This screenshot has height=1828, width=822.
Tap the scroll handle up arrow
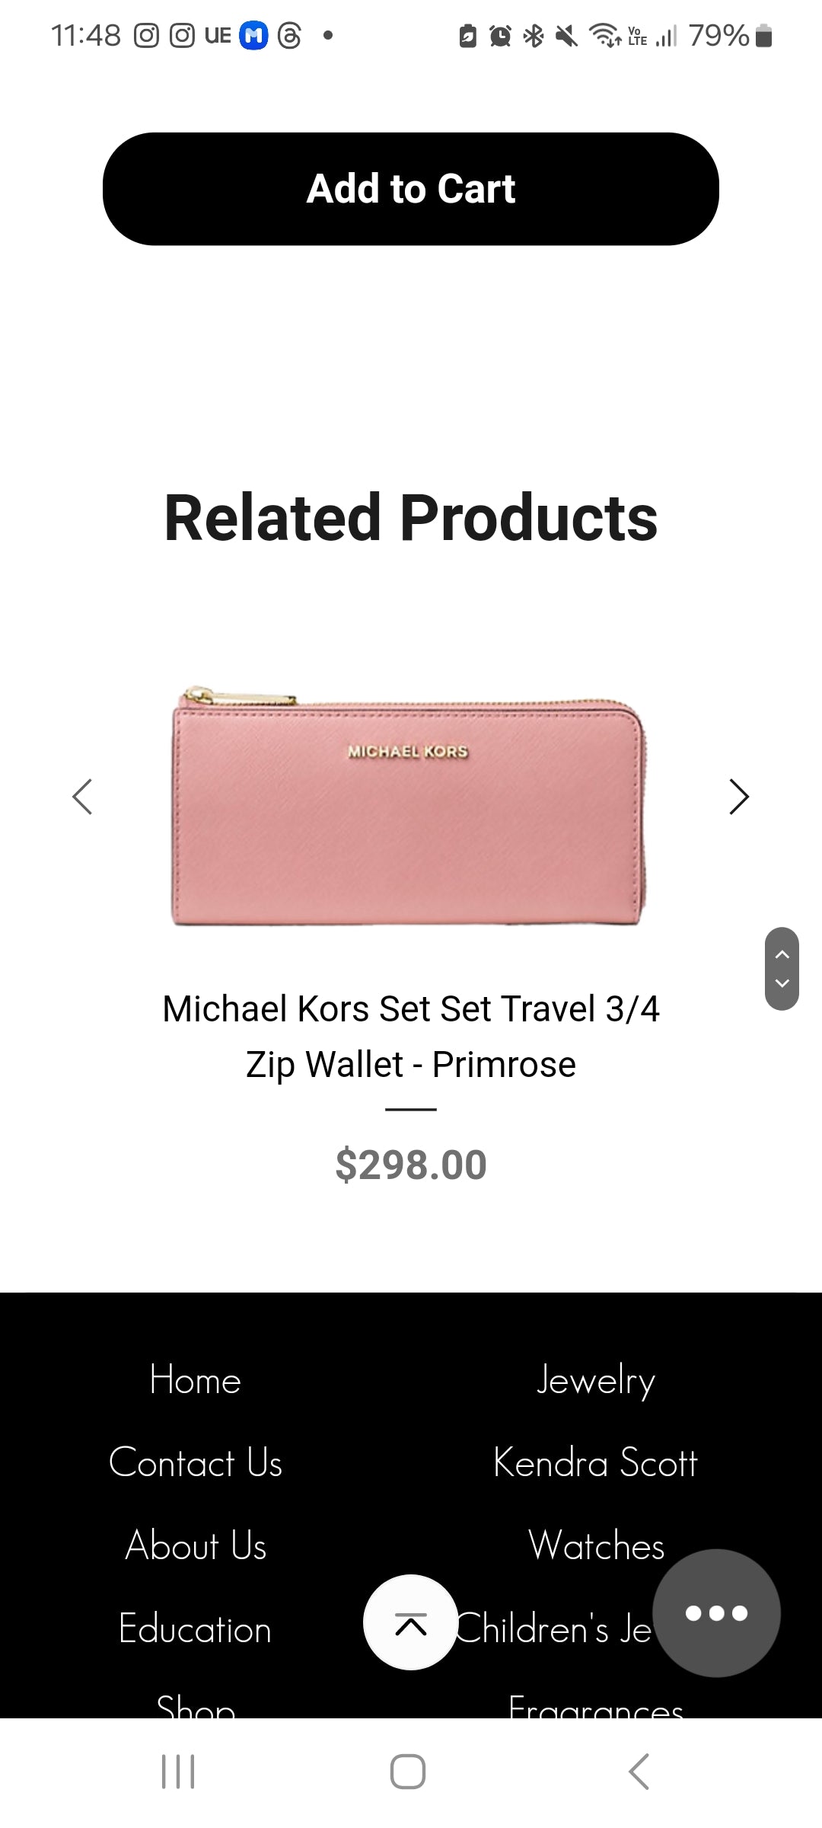click(782, 954)
